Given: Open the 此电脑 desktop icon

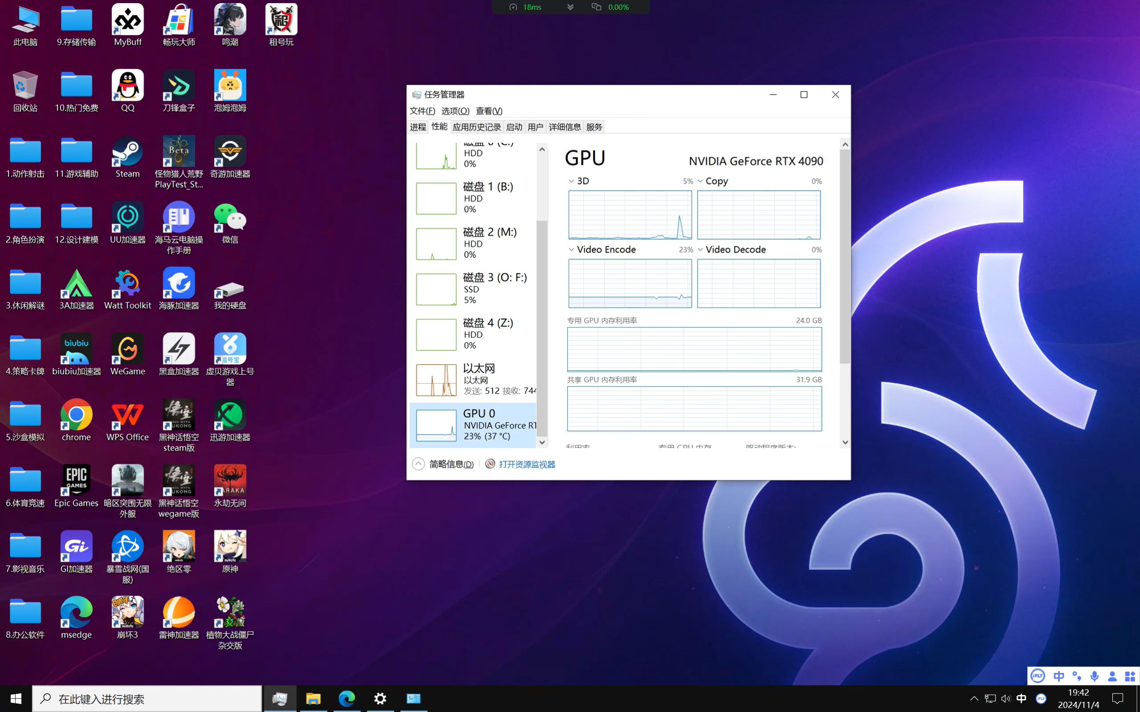Looking at the screenshot, I should (x=25, y=25).
